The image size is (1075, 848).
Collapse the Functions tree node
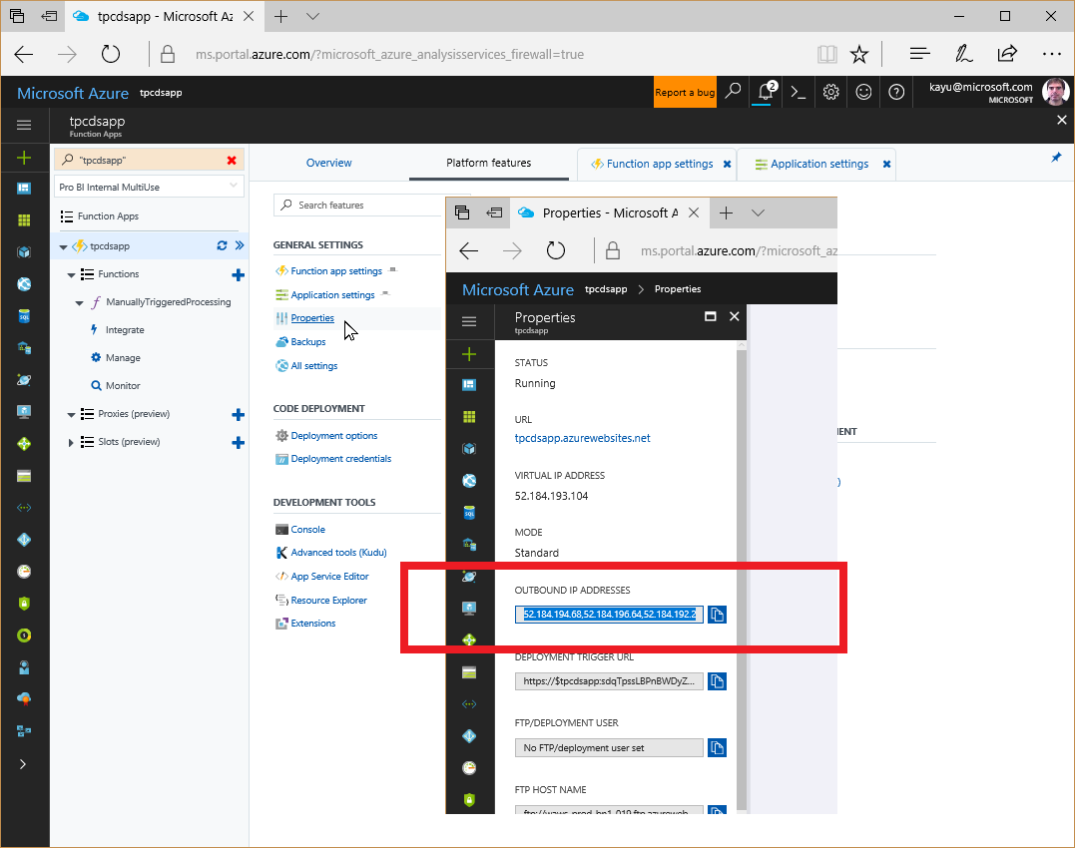tap(71, 274)
